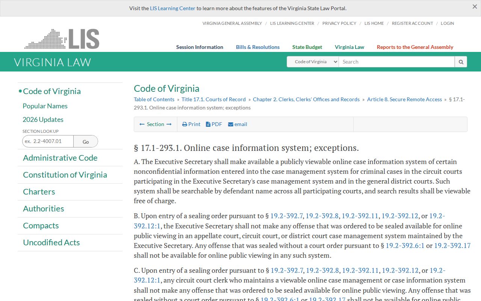The height and width of the screenshot is (301, 481).
Task: Open State Budget menu
Action: point(307,47)
